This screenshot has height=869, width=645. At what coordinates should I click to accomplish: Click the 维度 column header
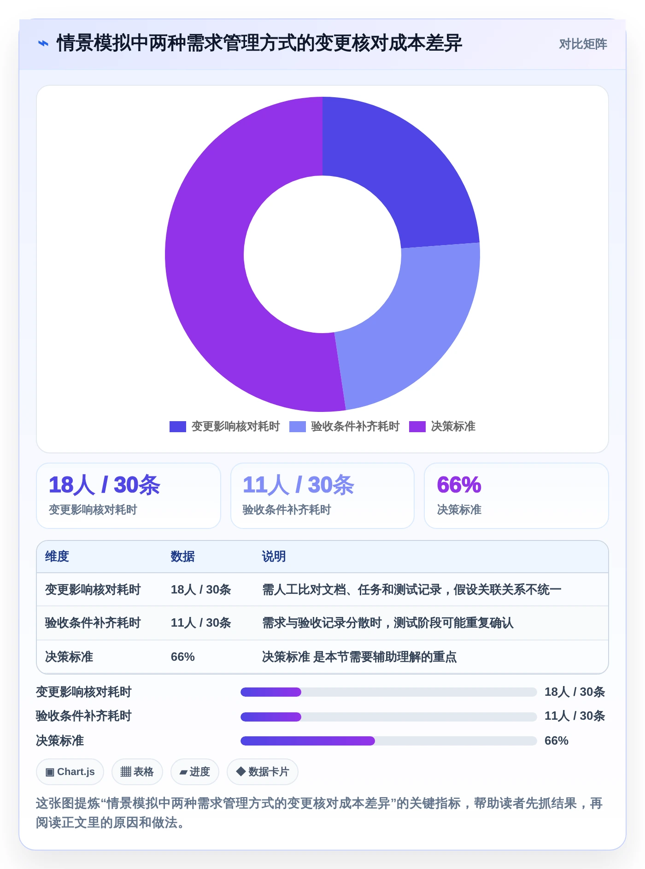tap(57, 557)
